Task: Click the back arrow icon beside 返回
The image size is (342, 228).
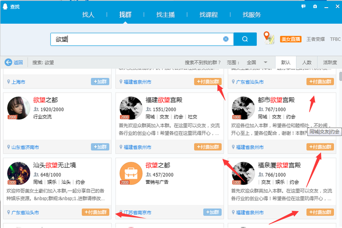Action: pyautogui.click(x=8, y=62)
